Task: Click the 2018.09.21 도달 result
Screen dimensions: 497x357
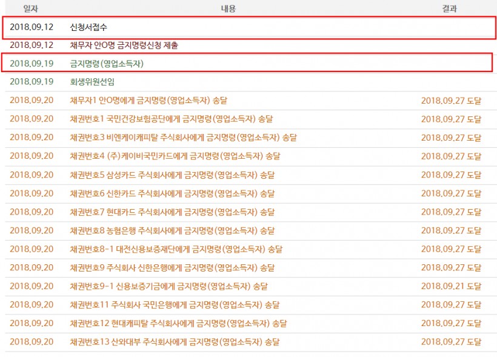Action: click(451, 287)
